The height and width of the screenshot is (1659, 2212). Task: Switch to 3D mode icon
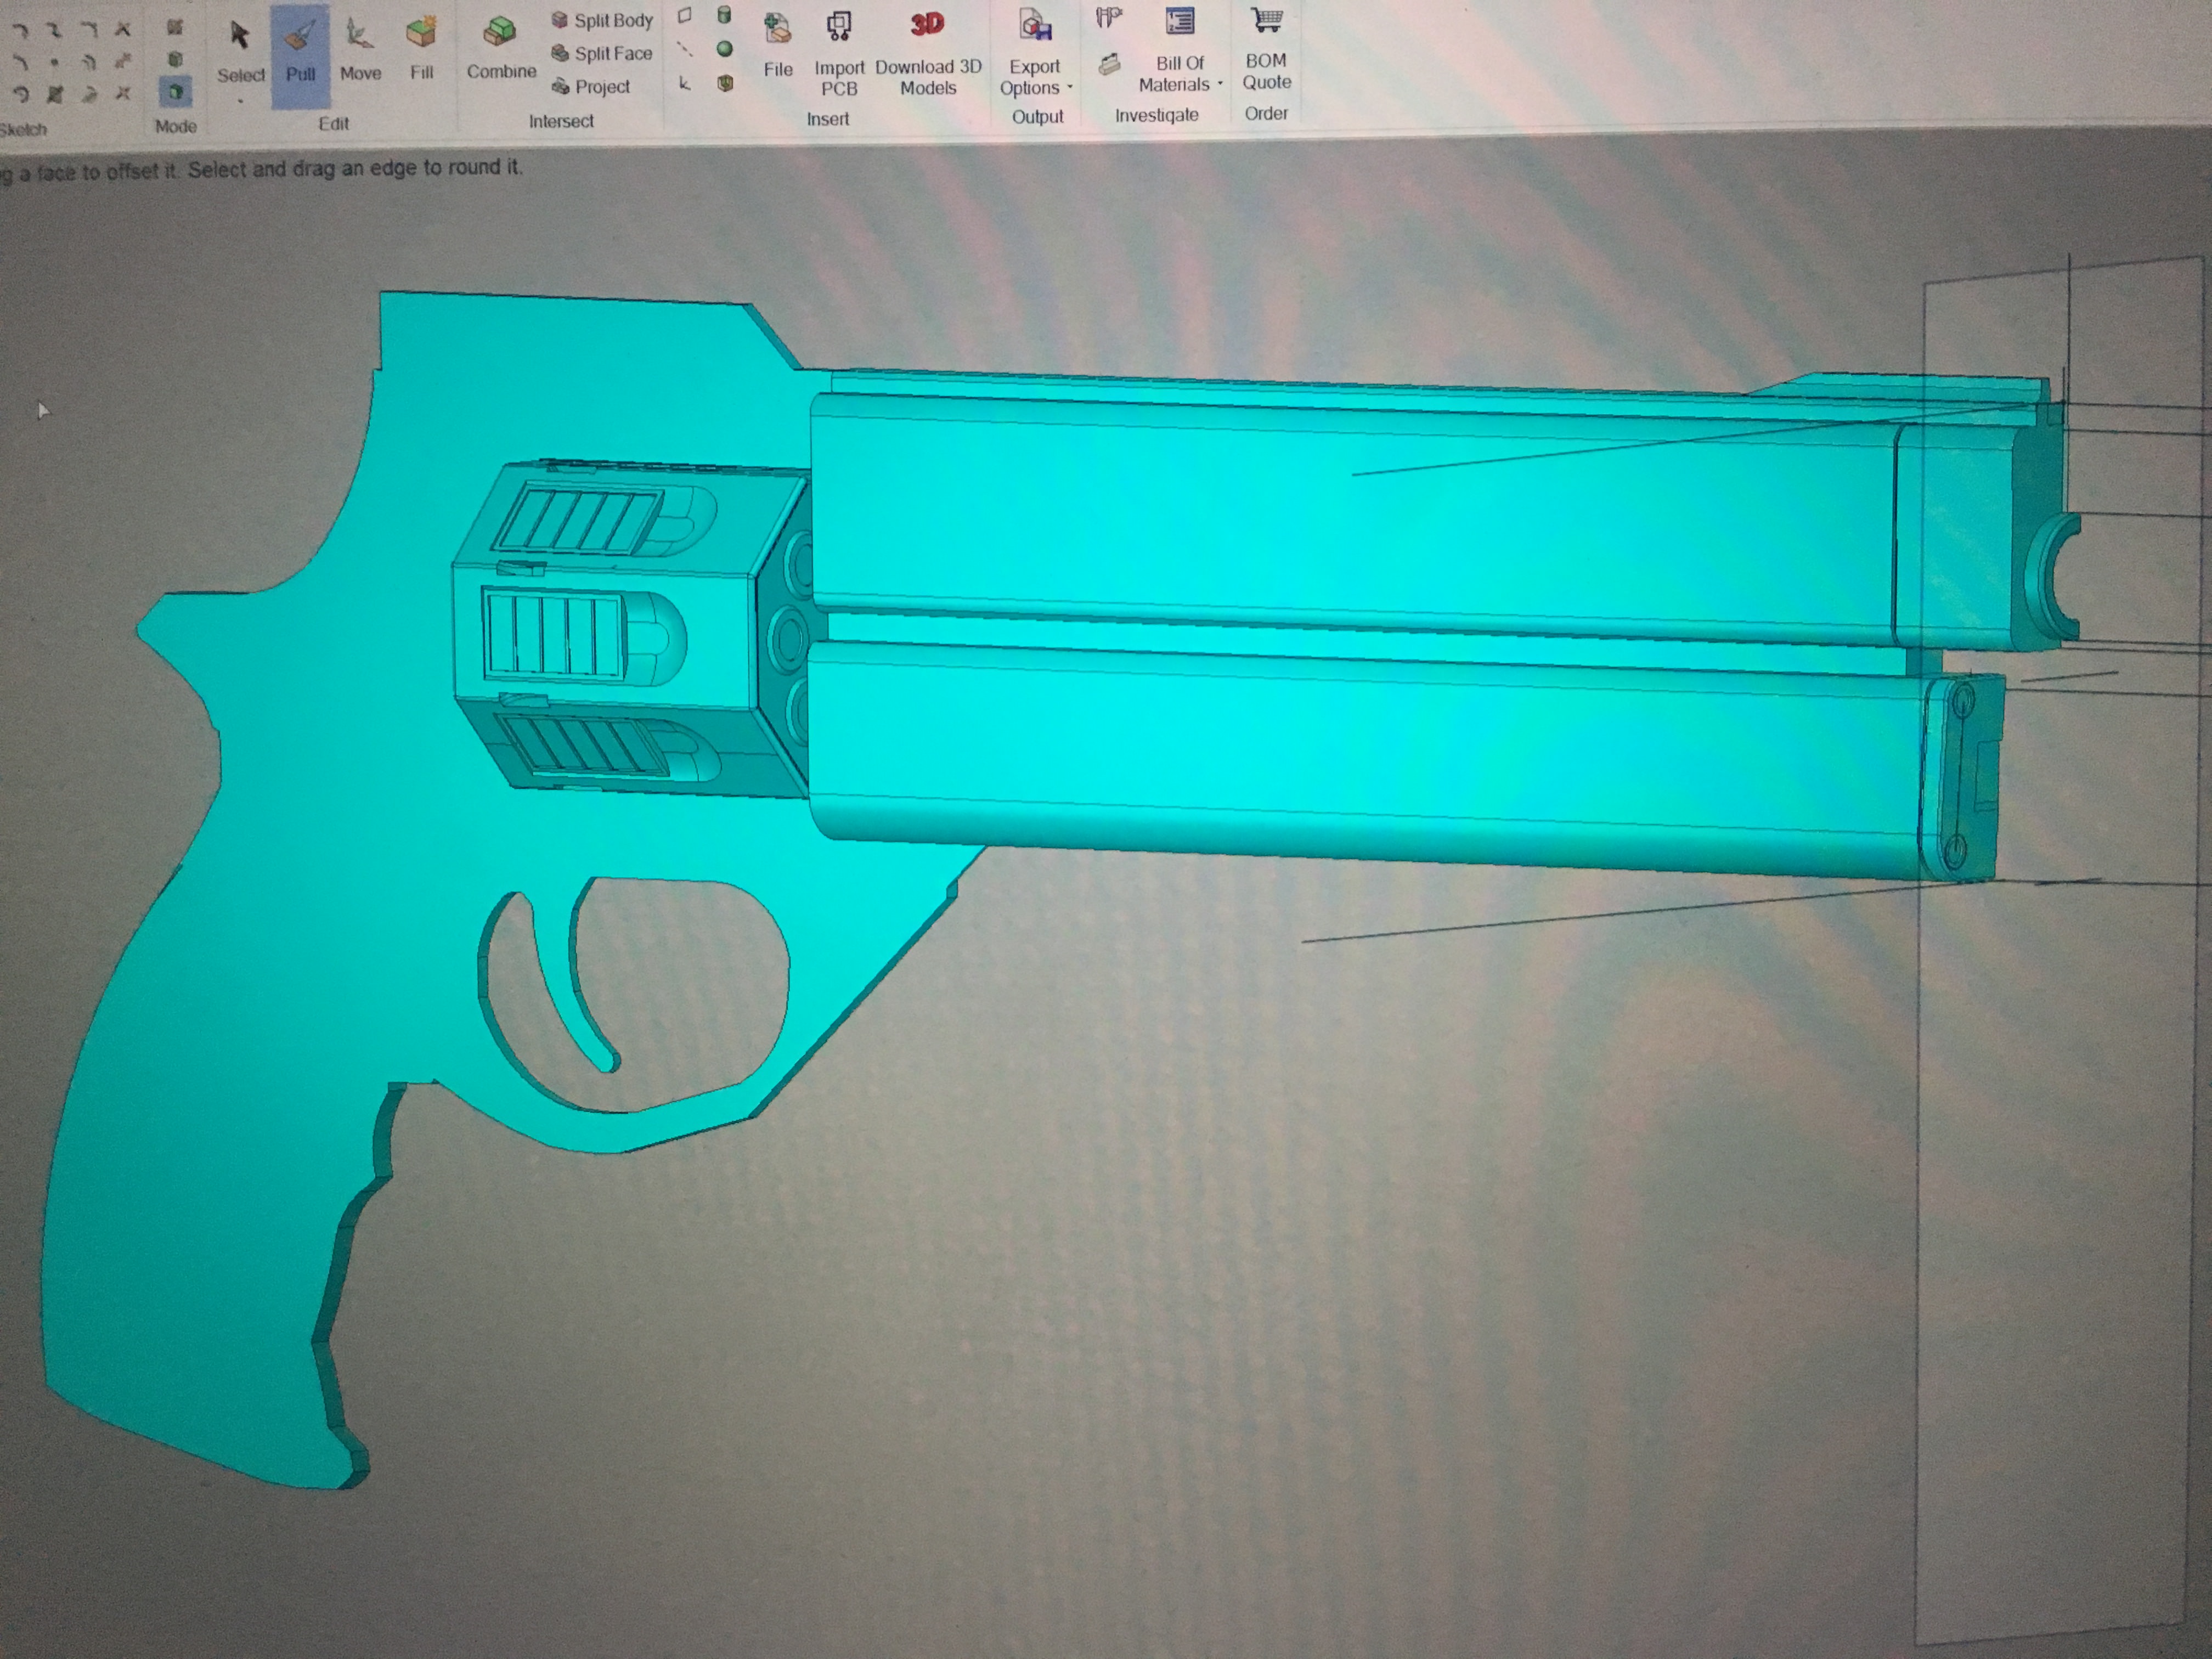[x=175, y=92]
